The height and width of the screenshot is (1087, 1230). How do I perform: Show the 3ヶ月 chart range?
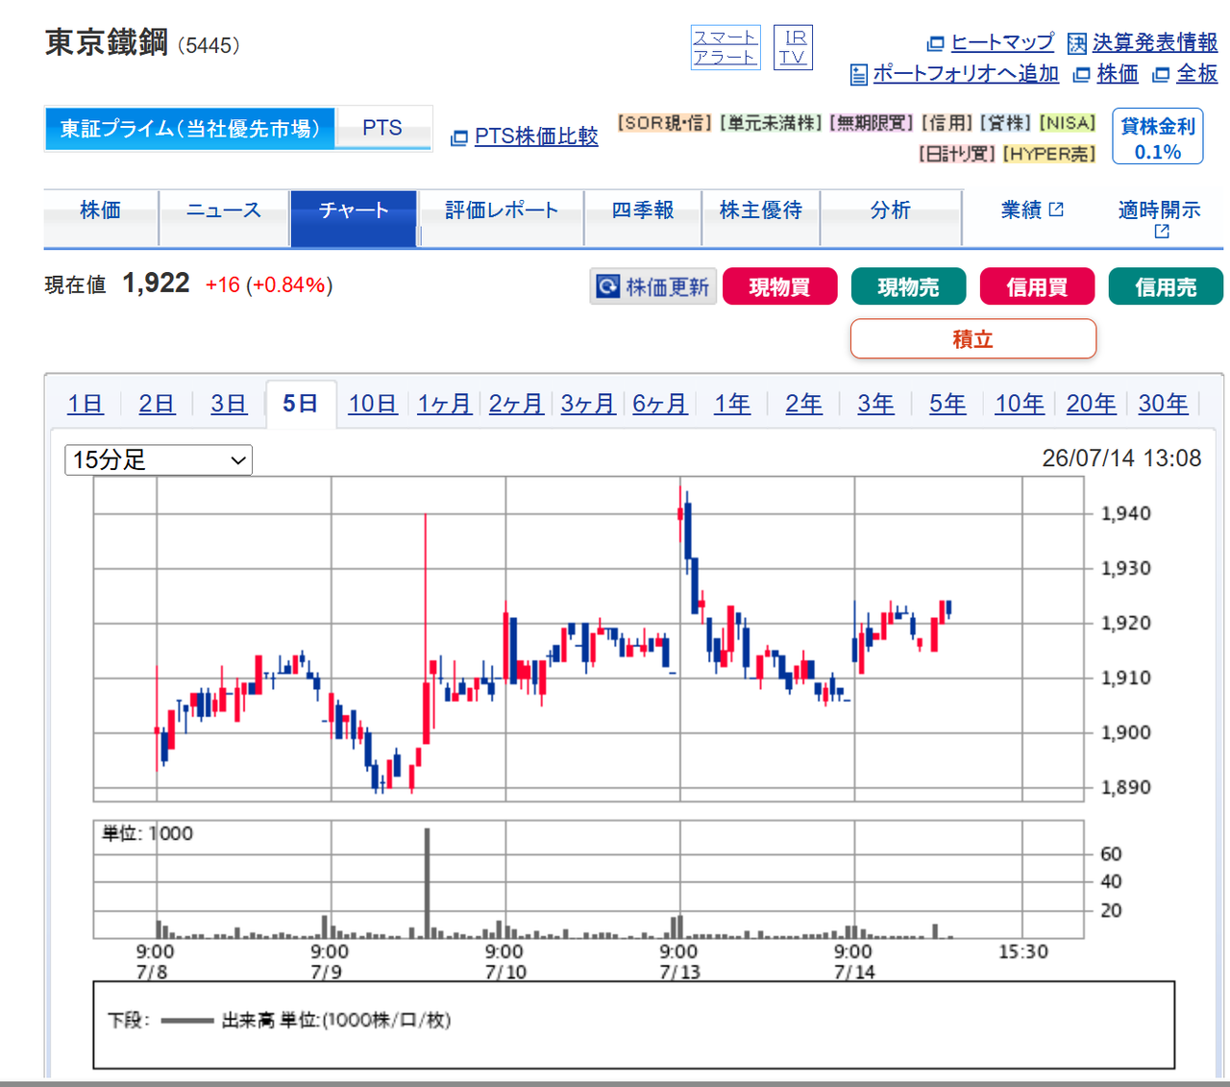click(588, 404)
